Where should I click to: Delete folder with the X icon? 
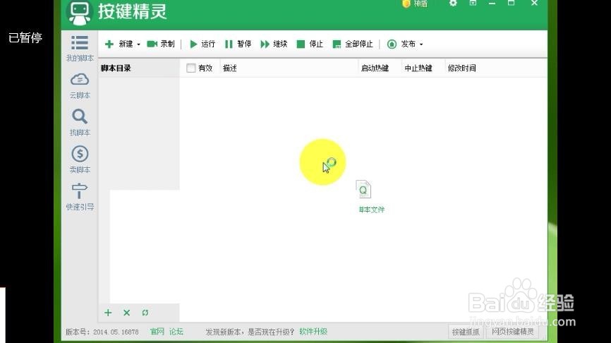(126, 313)
